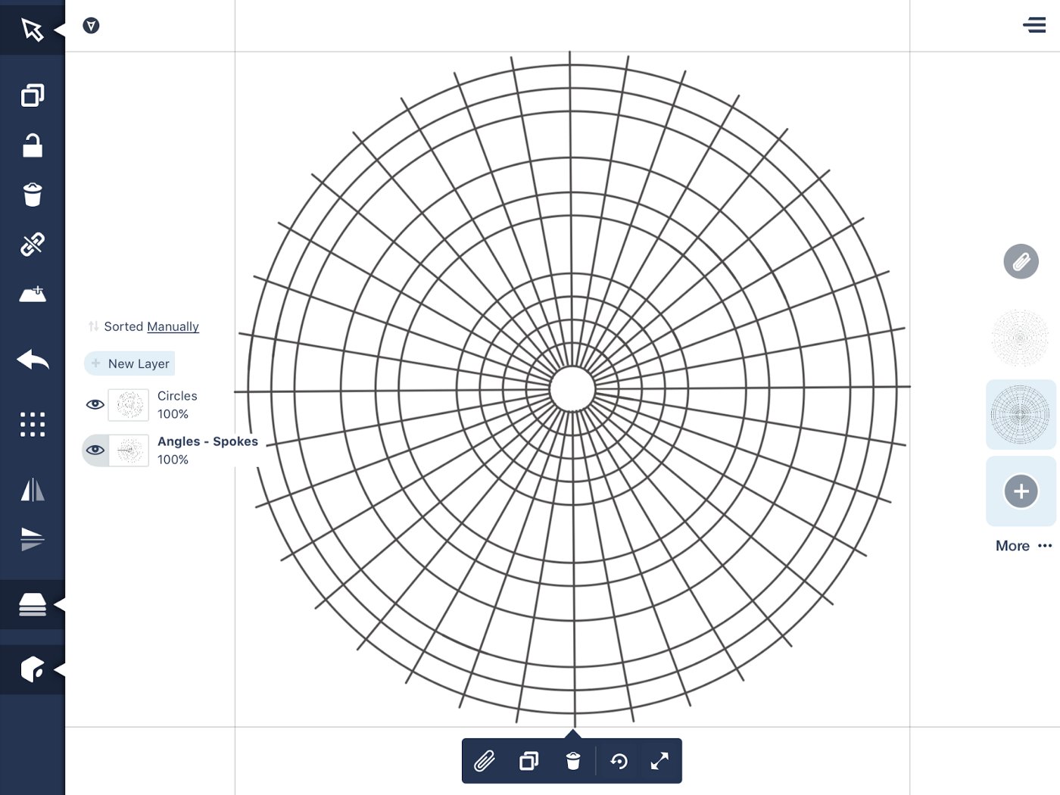Click the New Layer button

click(129, 363)
